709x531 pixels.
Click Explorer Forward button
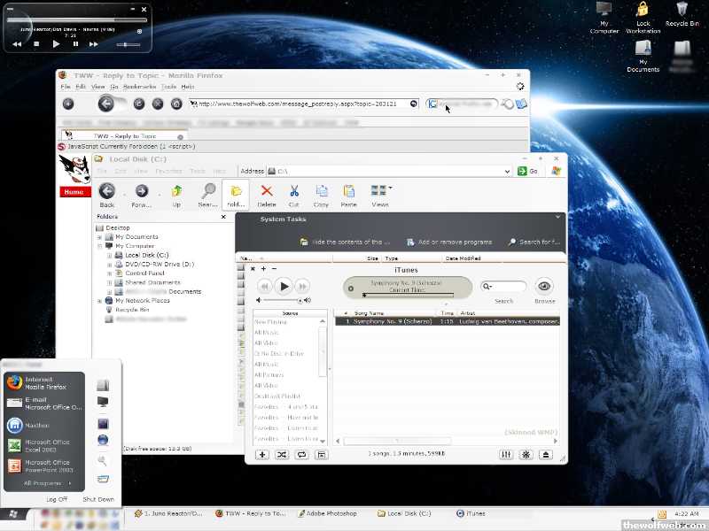142,195
